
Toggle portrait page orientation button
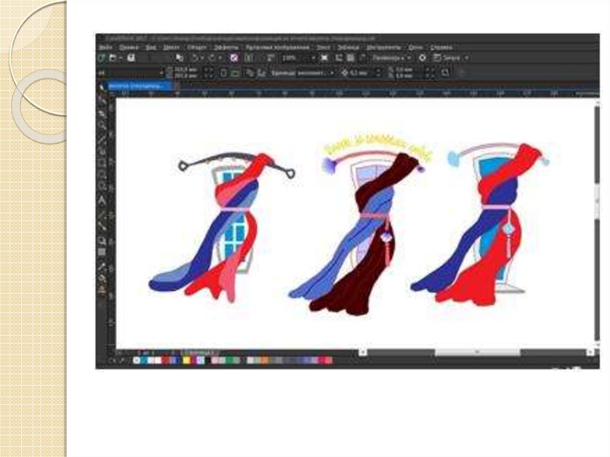pyautogui.click(x=224, y=73)
